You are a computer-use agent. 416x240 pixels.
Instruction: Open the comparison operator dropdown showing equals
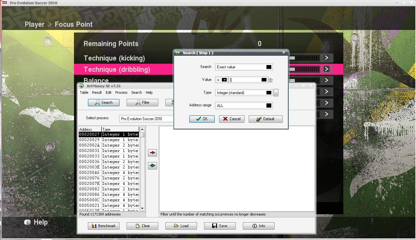(224, 80)
